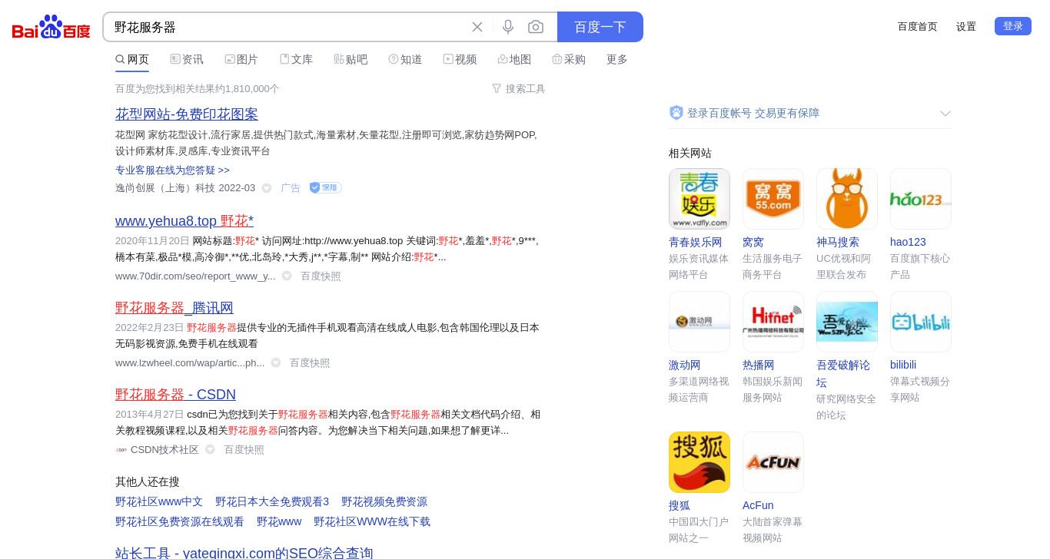The width and height of the screenshot is (1050, 559).
Task: Switch to the 视频 tab
Action: click(x=460, y=59)
